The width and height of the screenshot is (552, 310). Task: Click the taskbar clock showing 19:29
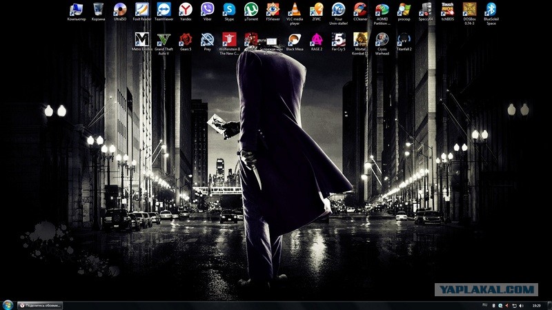(x=536, y=305)
